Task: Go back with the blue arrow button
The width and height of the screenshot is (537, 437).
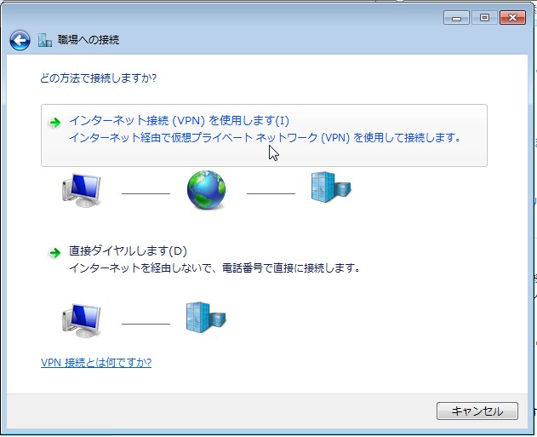Action: (x=20, y=40)
